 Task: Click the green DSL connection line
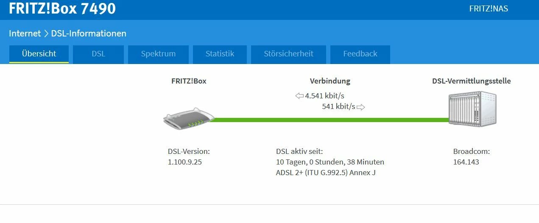331,120
